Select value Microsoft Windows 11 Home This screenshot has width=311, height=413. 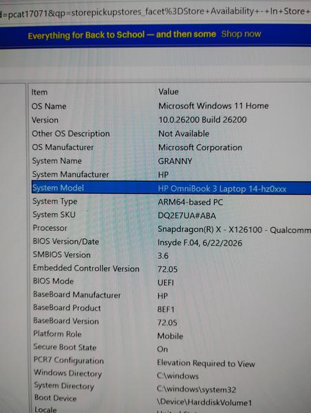click(213, 106)
